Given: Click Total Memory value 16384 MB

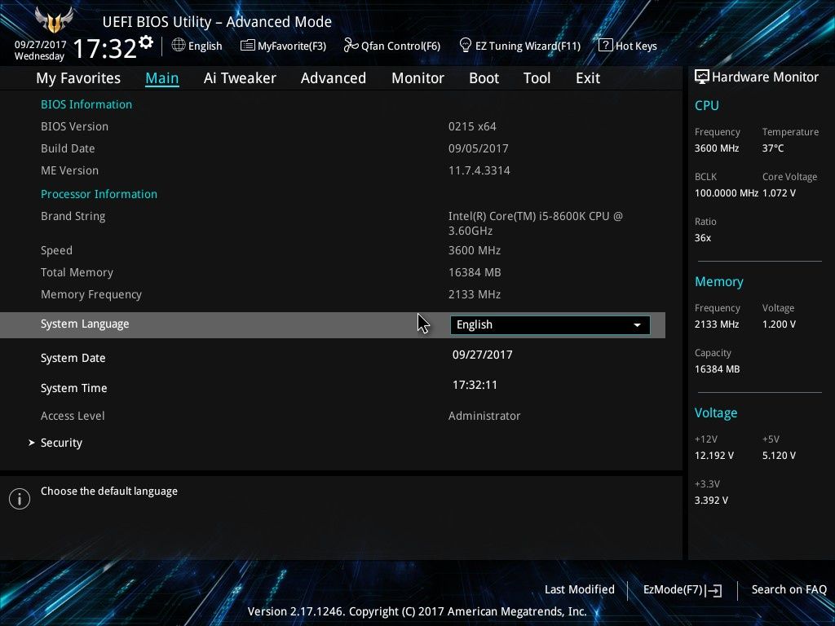Looking at the screenshot, I should 475,272.
